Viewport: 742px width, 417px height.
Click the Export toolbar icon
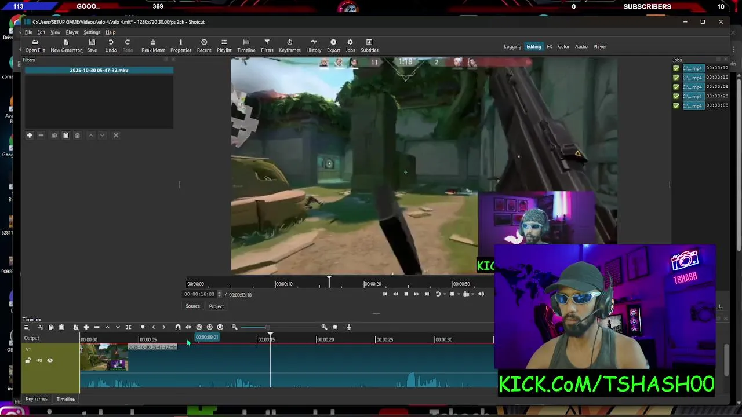point(333,46)
